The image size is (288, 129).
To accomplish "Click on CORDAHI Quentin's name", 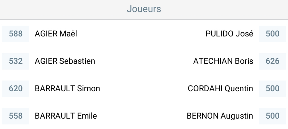I will (x=220, y=88).
